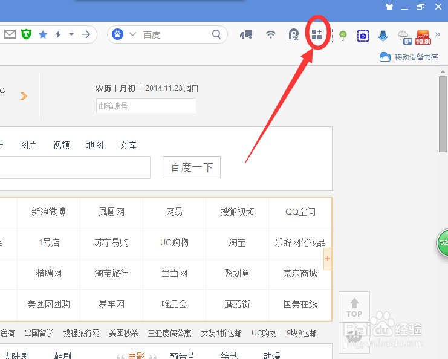Image resolution: width=448 pixels, height=359 pixels.
Task: Switch to the 地图 search tab
Action: (94, 145)
